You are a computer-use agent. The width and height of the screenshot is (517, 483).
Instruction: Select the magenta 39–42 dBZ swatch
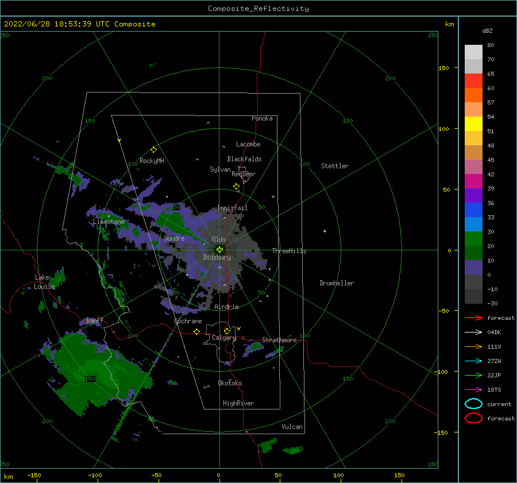(x=473, y=181)
